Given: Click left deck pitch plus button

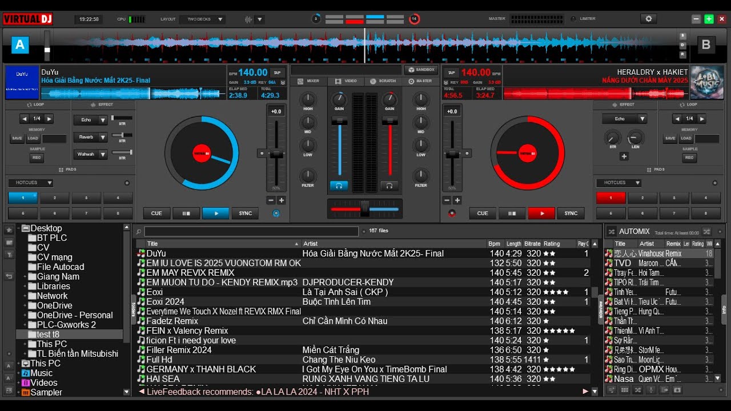Looking at the screenshot, I should 282,200.
